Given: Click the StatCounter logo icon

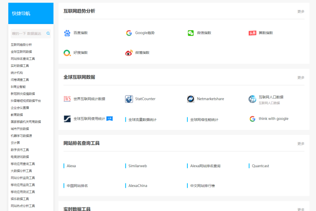Looking at the screenshot, I should click(129, 99).
